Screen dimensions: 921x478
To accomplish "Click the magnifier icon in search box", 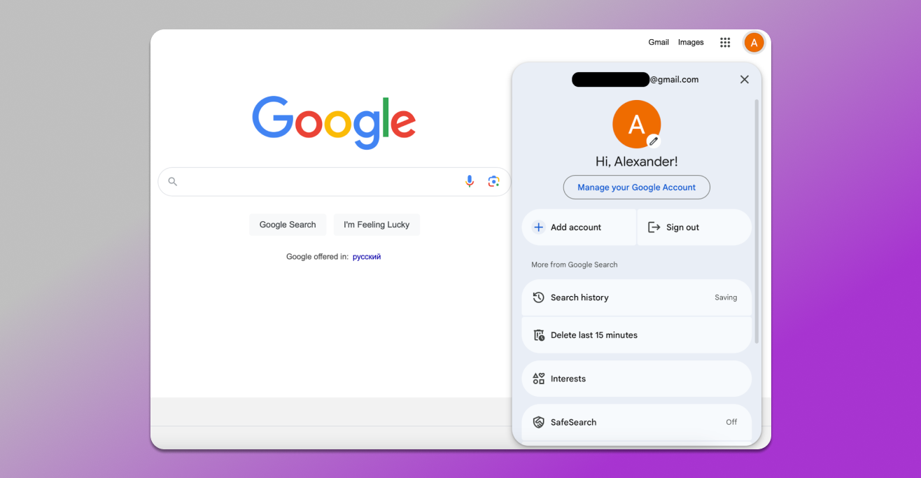I will pyautogui.click(x=173, y=181).
